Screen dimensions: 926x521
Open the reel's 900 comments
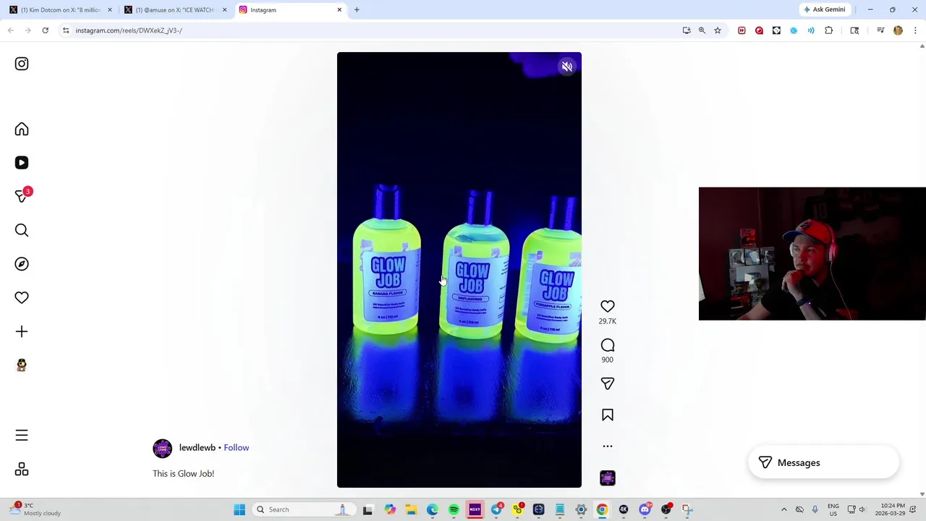(x=608, y=345)
